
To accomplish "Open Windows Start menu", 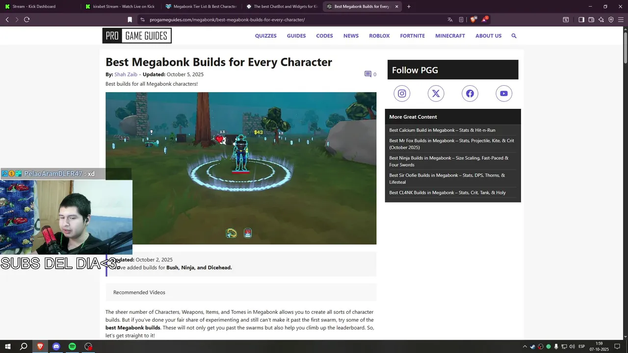I will point(8,347).
